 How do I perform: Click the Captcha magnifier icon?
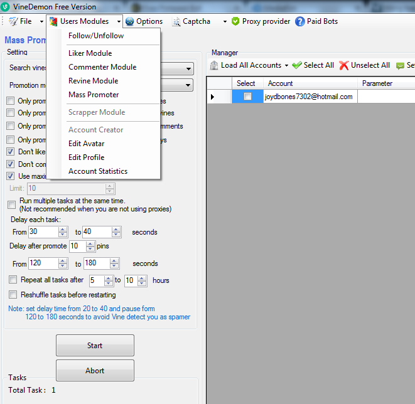(x=176, y=22)
